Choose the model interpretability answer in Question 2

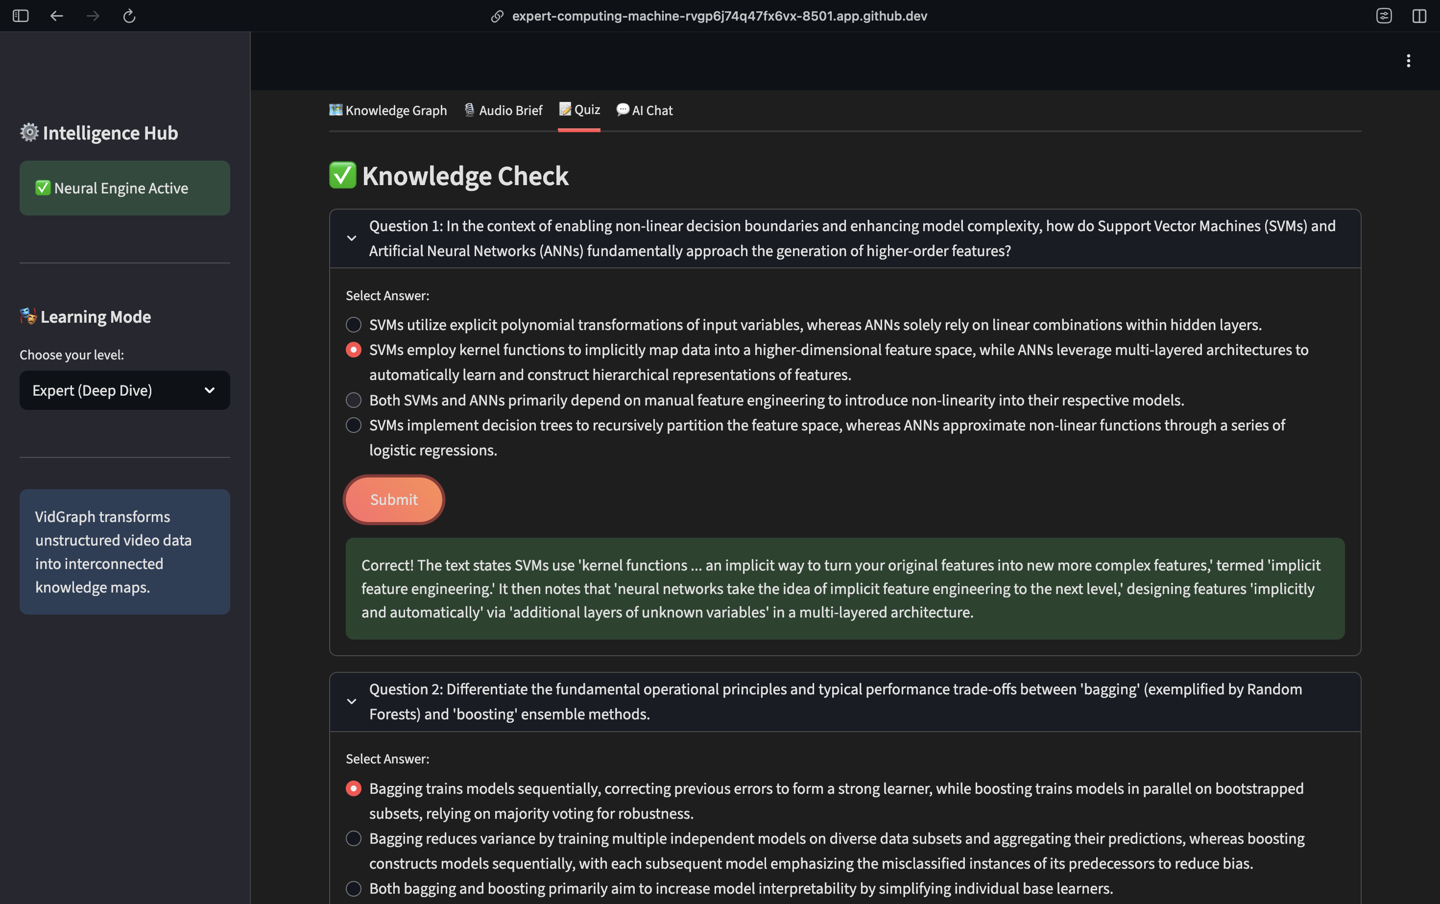[x=354, y=888]
